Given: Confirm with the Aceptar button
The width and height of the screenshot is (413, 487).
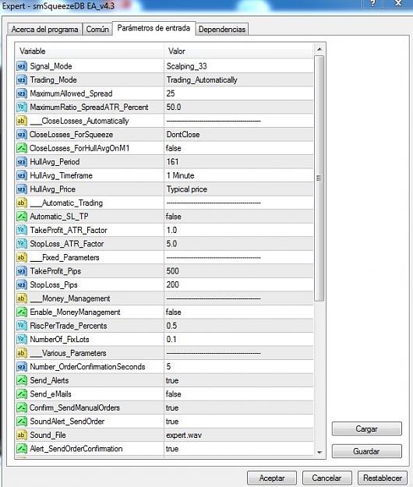Looking at the screenshot, I should (x=272, y=478).
